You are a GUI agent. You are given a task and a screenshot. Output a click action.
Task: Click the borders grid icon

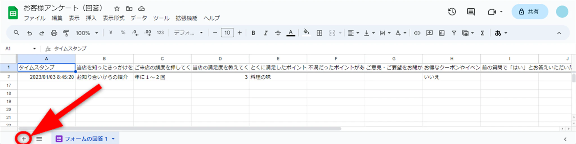[x=319, y=33]
